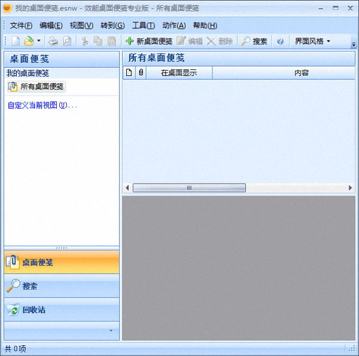Click the horizontal scrollbar thumb
Image resolution: width=359 pixels, height=356 pixels.
[x=189, y=188]
